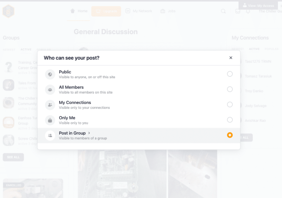282x198 pixels.
Task: Click the lock icon beside Only Me
Action: pos(50,120)
